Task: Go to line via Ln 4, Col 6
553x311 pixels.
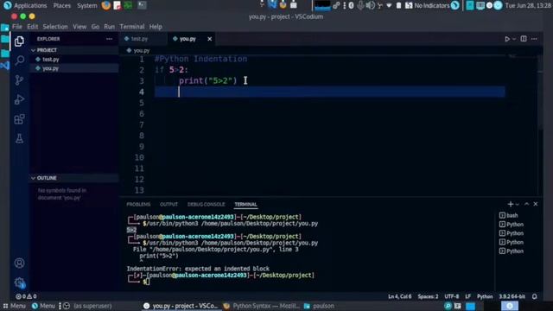Action: point(399,296)
